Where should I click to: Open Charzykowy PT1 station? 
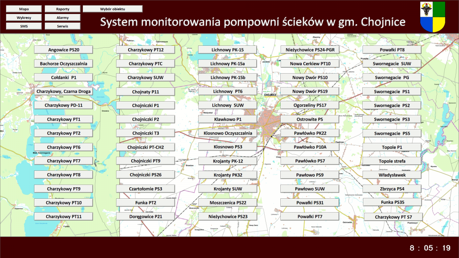point(63,119)
